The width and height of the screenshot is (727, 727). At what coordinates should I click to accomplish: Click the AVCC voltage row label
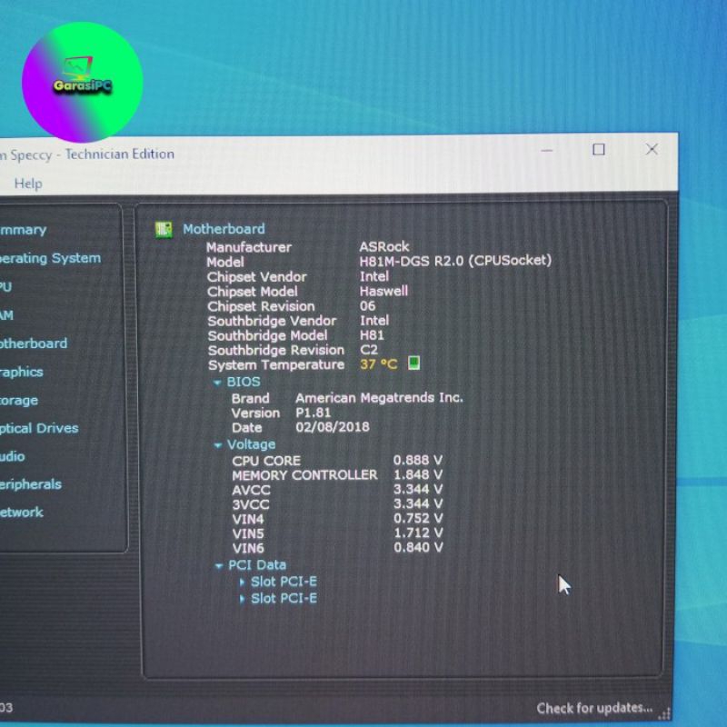(251, 490)
